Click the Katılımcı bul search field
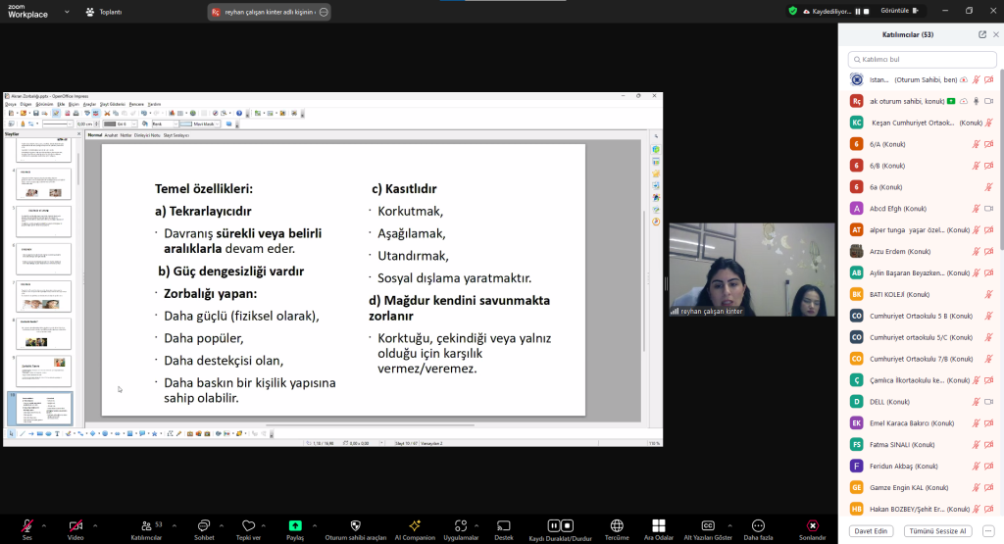The width and height of the screenshot is (1004, 544). point(922,59)
